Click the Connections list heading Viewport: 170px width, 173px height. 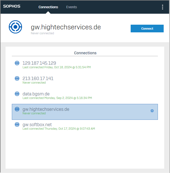click(x=85, y=53)
